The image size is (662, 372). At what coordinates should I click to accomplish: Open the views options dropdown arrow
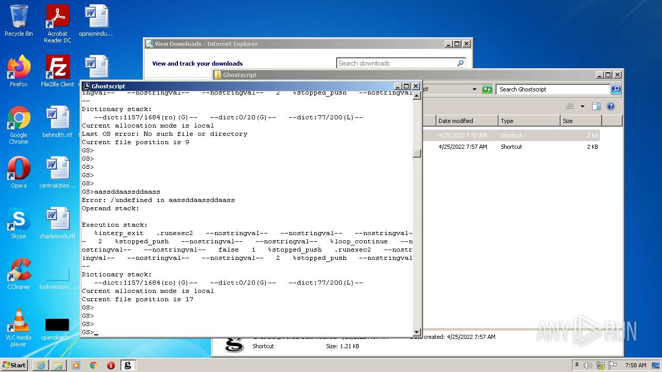(582, 106)
